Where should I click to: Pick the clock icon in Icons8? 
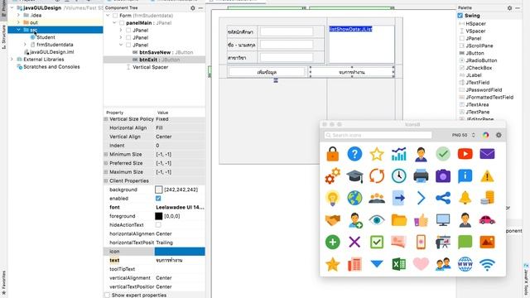click(399, 176)
